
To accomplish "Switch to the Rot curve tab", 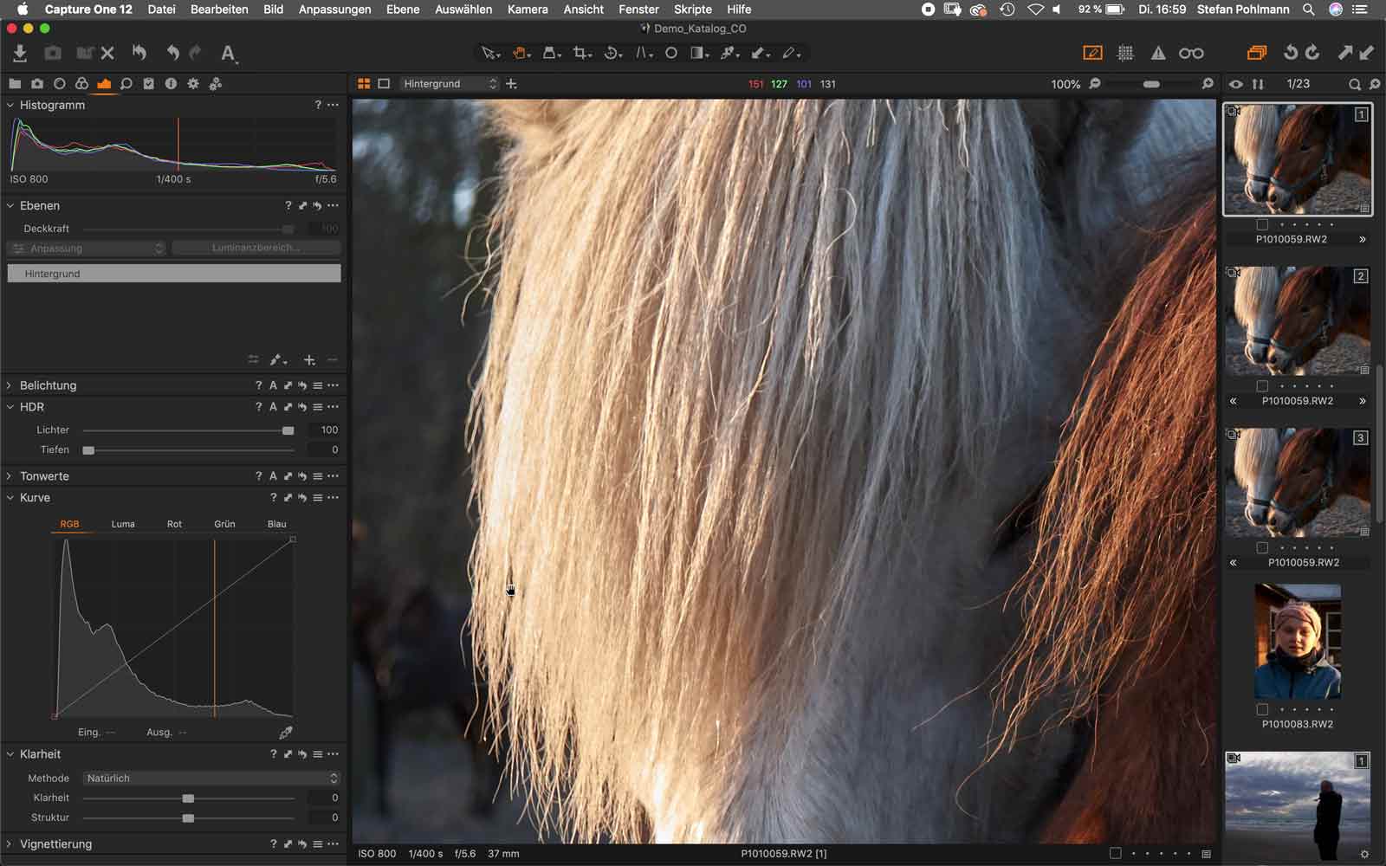I will (x=174, y=523).
